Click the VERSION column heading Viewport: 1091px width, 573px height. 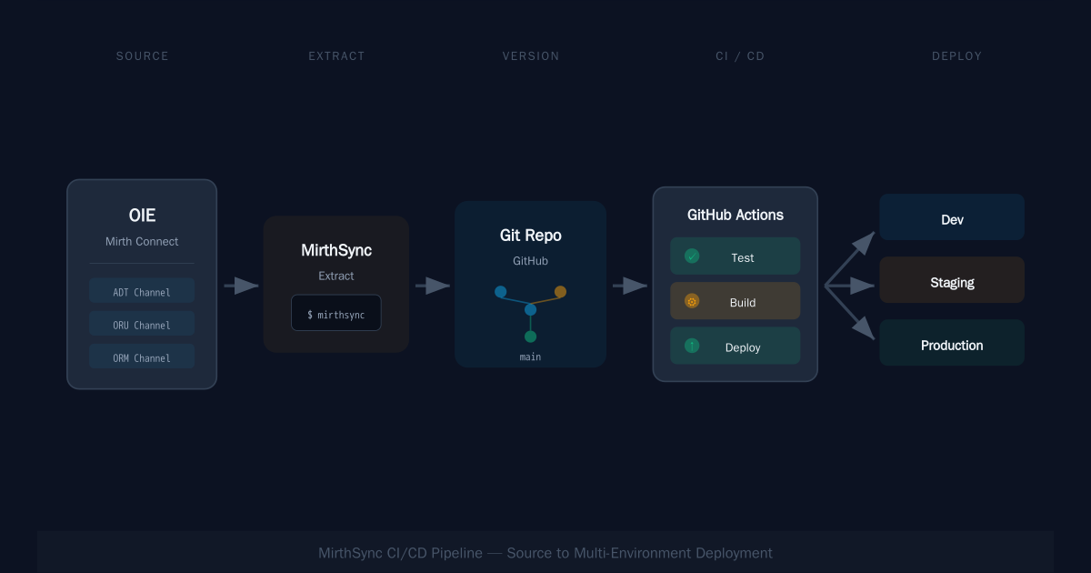[531, 56]
